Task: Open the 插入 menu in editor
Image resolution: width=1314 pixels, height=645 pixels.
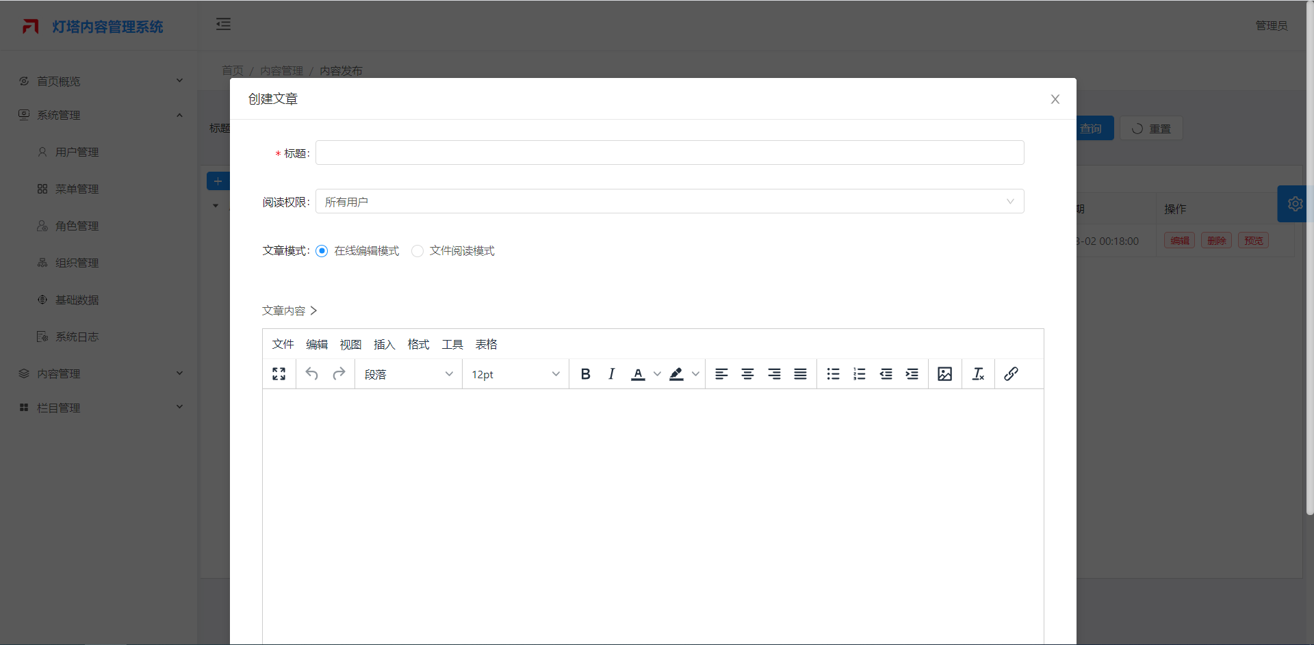Action: pyautogui.click(x=384, y=345)
